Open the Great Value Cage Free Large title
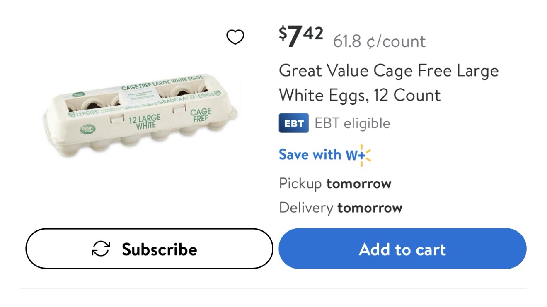The image size is (547, 307). pyautogui.click(x=388, y=71)
